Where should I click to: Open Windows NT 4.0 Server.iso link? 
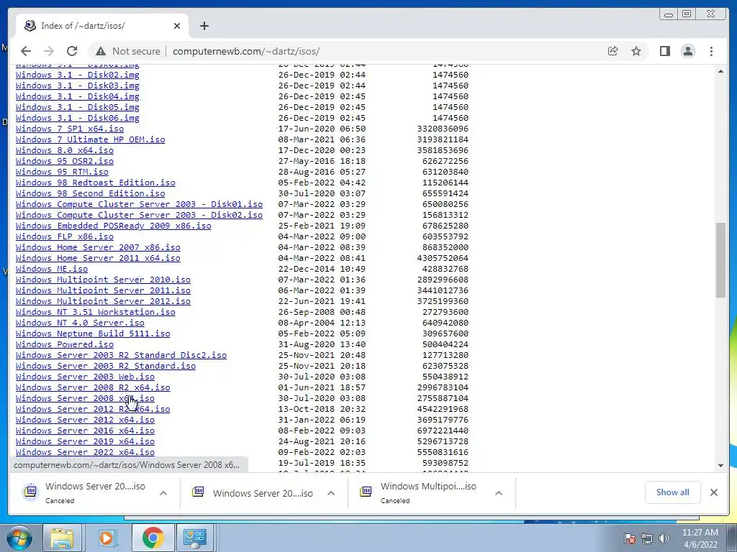pyautogui.click(x=80, y=323)
